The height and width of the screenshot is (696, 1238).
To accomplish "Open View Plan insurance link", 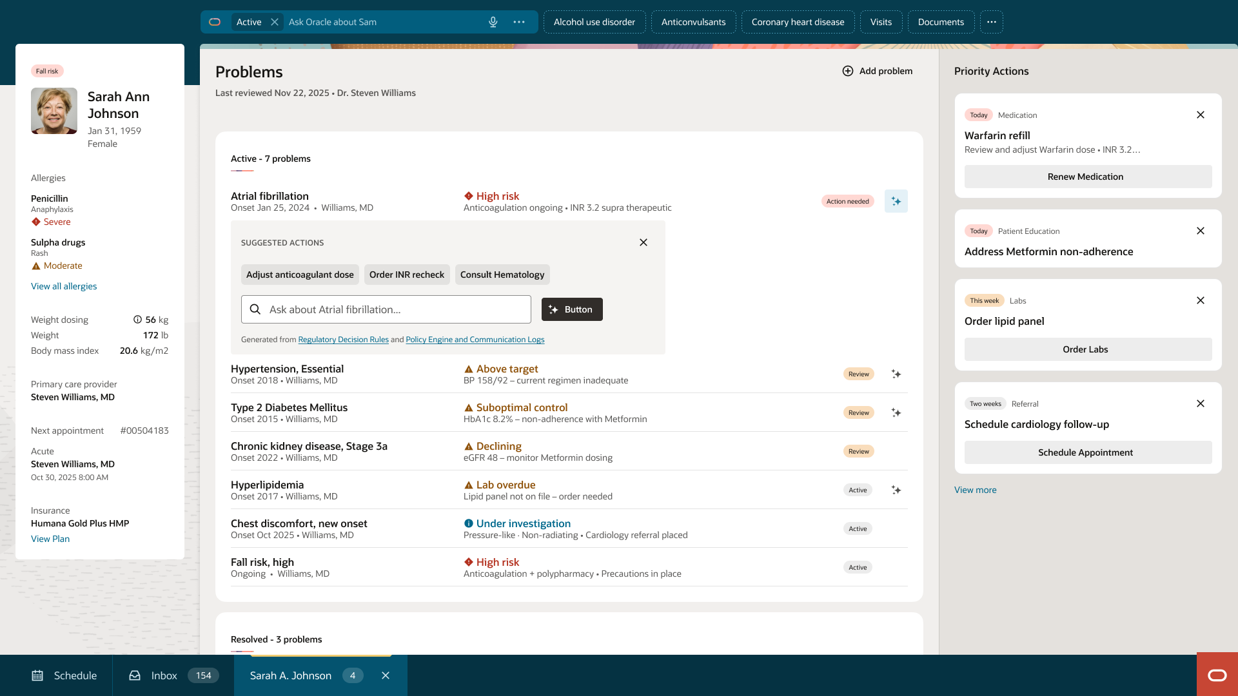I will tap(50, 539).
